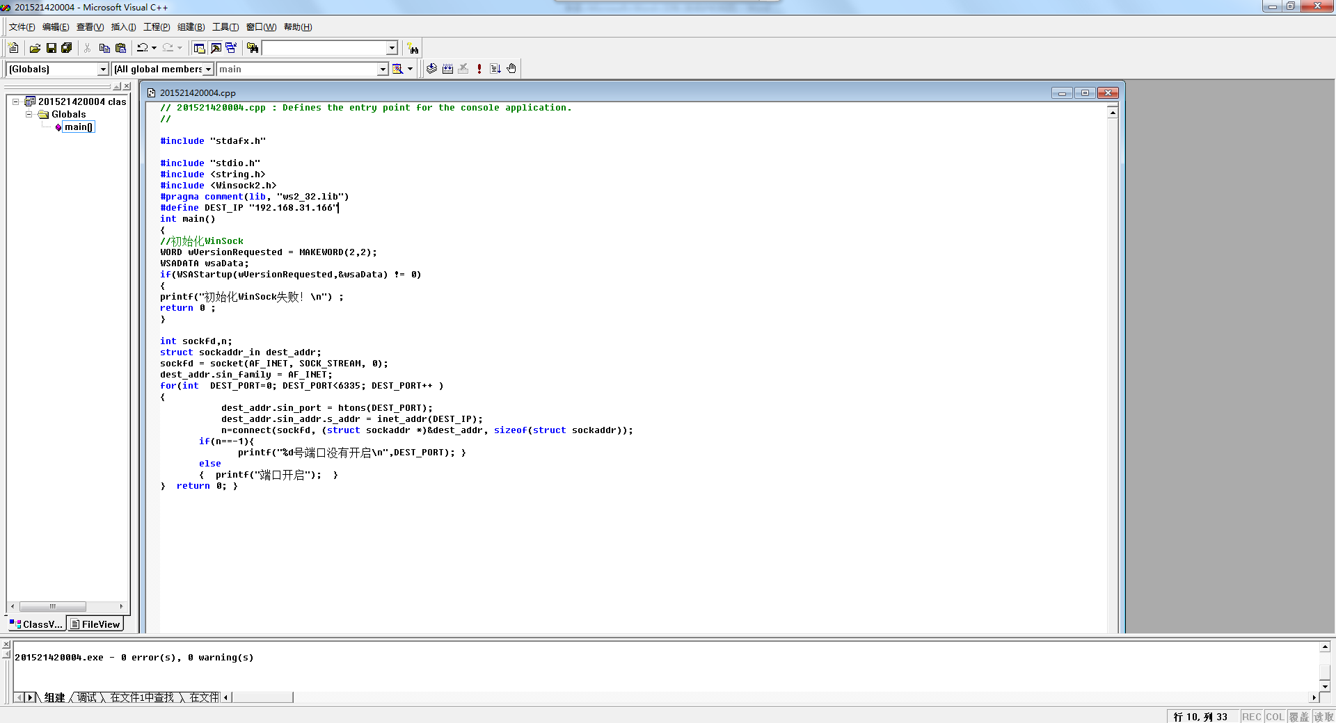Click the Save All icon
This screenshot has height=723, width=1336.
pyautogui.click(x=67, y=48)
